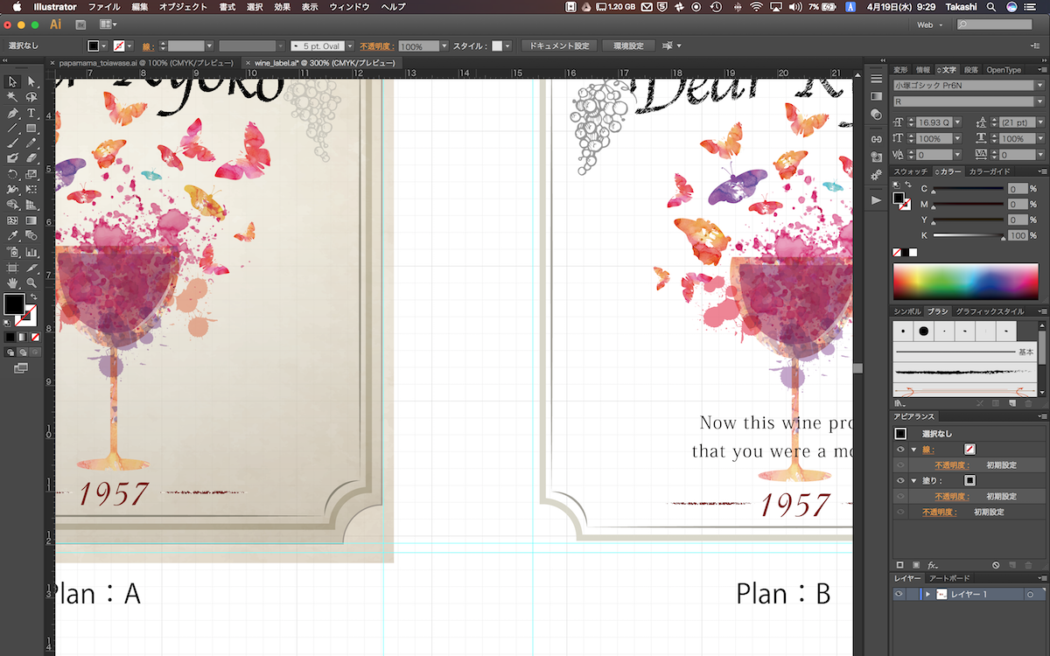Toggle visibility of 線 stroke in Appearance
The width and height of the screenshot is (1050, 656).
pyautogui.click(x=900, y=449)
